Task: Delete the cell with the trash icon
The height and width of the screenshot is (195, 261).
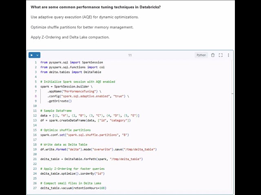Action: point(213,55)
